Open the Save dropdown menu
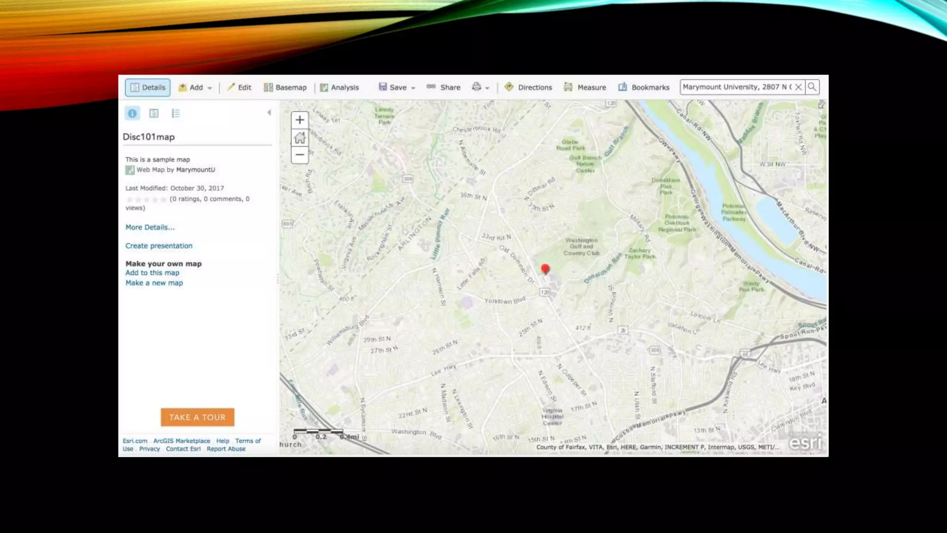 397,87
